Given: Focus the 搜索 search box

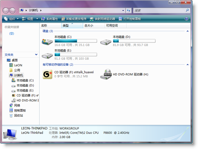Looking at the screenshot, I should (x=159, y=11).
